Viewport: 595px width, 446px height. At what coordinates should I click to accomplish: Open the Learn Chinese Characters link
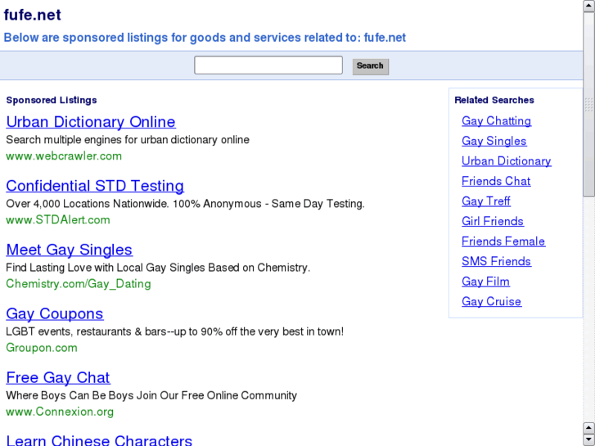coord(99,440)
